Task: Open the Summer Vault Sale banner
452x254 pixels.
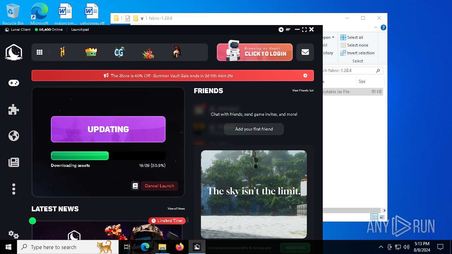Action: [173, 75]
